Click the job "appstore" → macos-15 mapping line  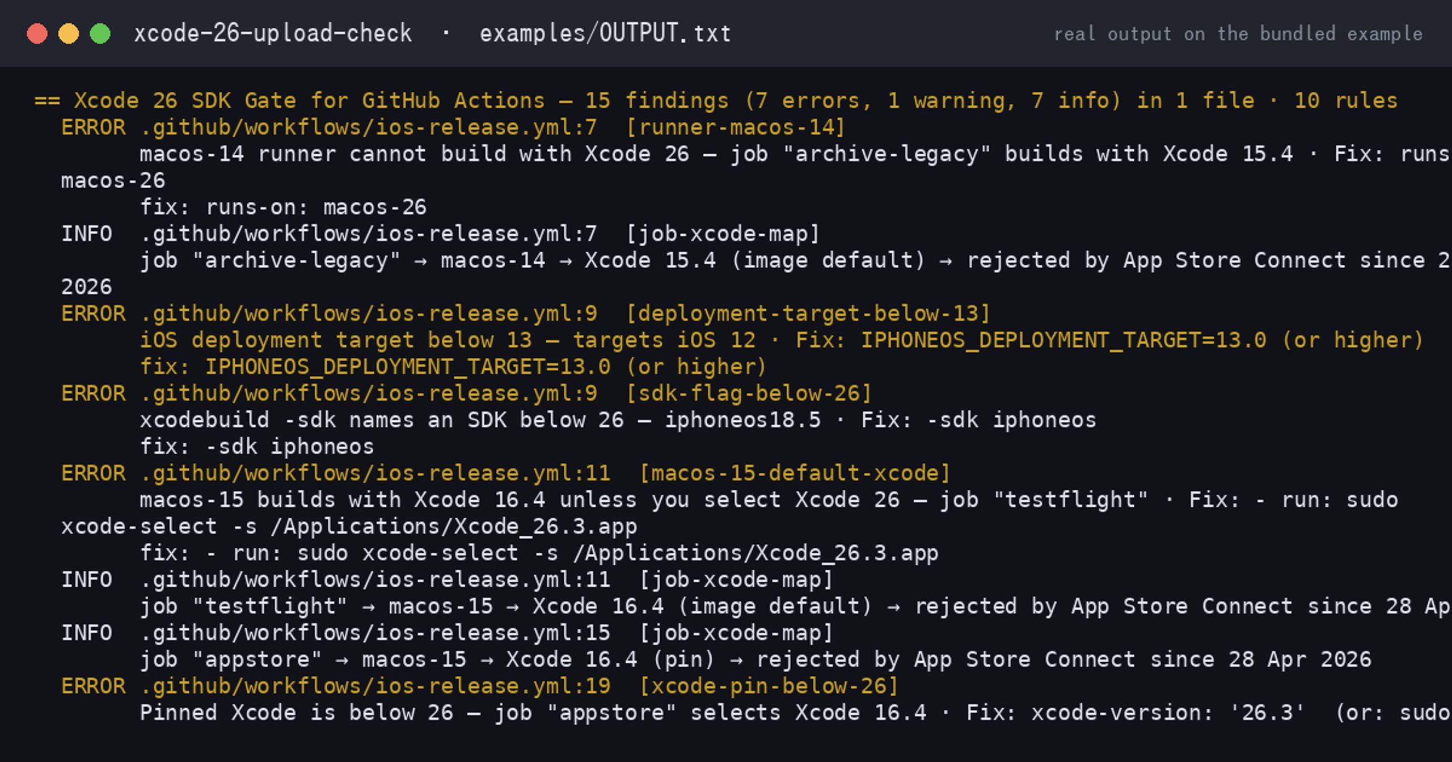[755, 660]
